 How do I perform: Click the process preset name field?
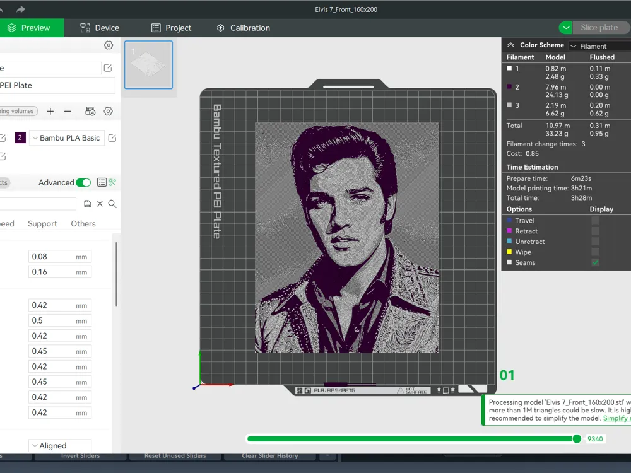coord(38,204)
